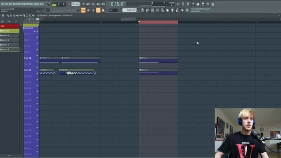Image resolution: width=281 pixels, height=158 pixels.
Task: Select the playlist mute tool speaker icon
Action: (18, 16)
